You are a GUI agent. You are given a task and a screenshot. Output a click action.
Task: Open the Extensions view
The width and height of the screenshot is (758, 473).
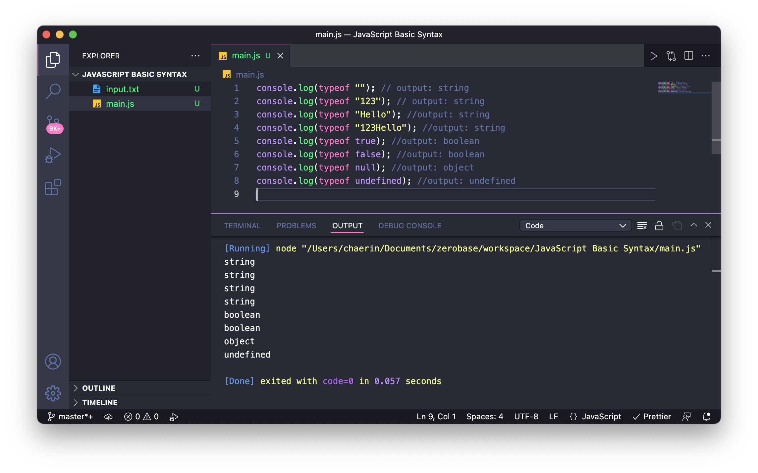[x=53, y=187]
